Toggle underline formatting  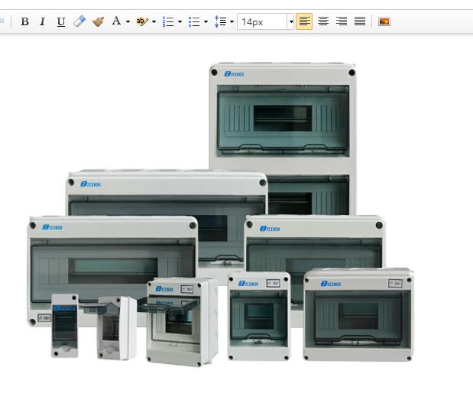tap(61, 21)
